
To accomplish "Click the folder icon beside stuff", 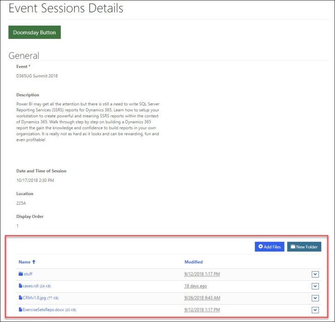I will coord(21,274).
